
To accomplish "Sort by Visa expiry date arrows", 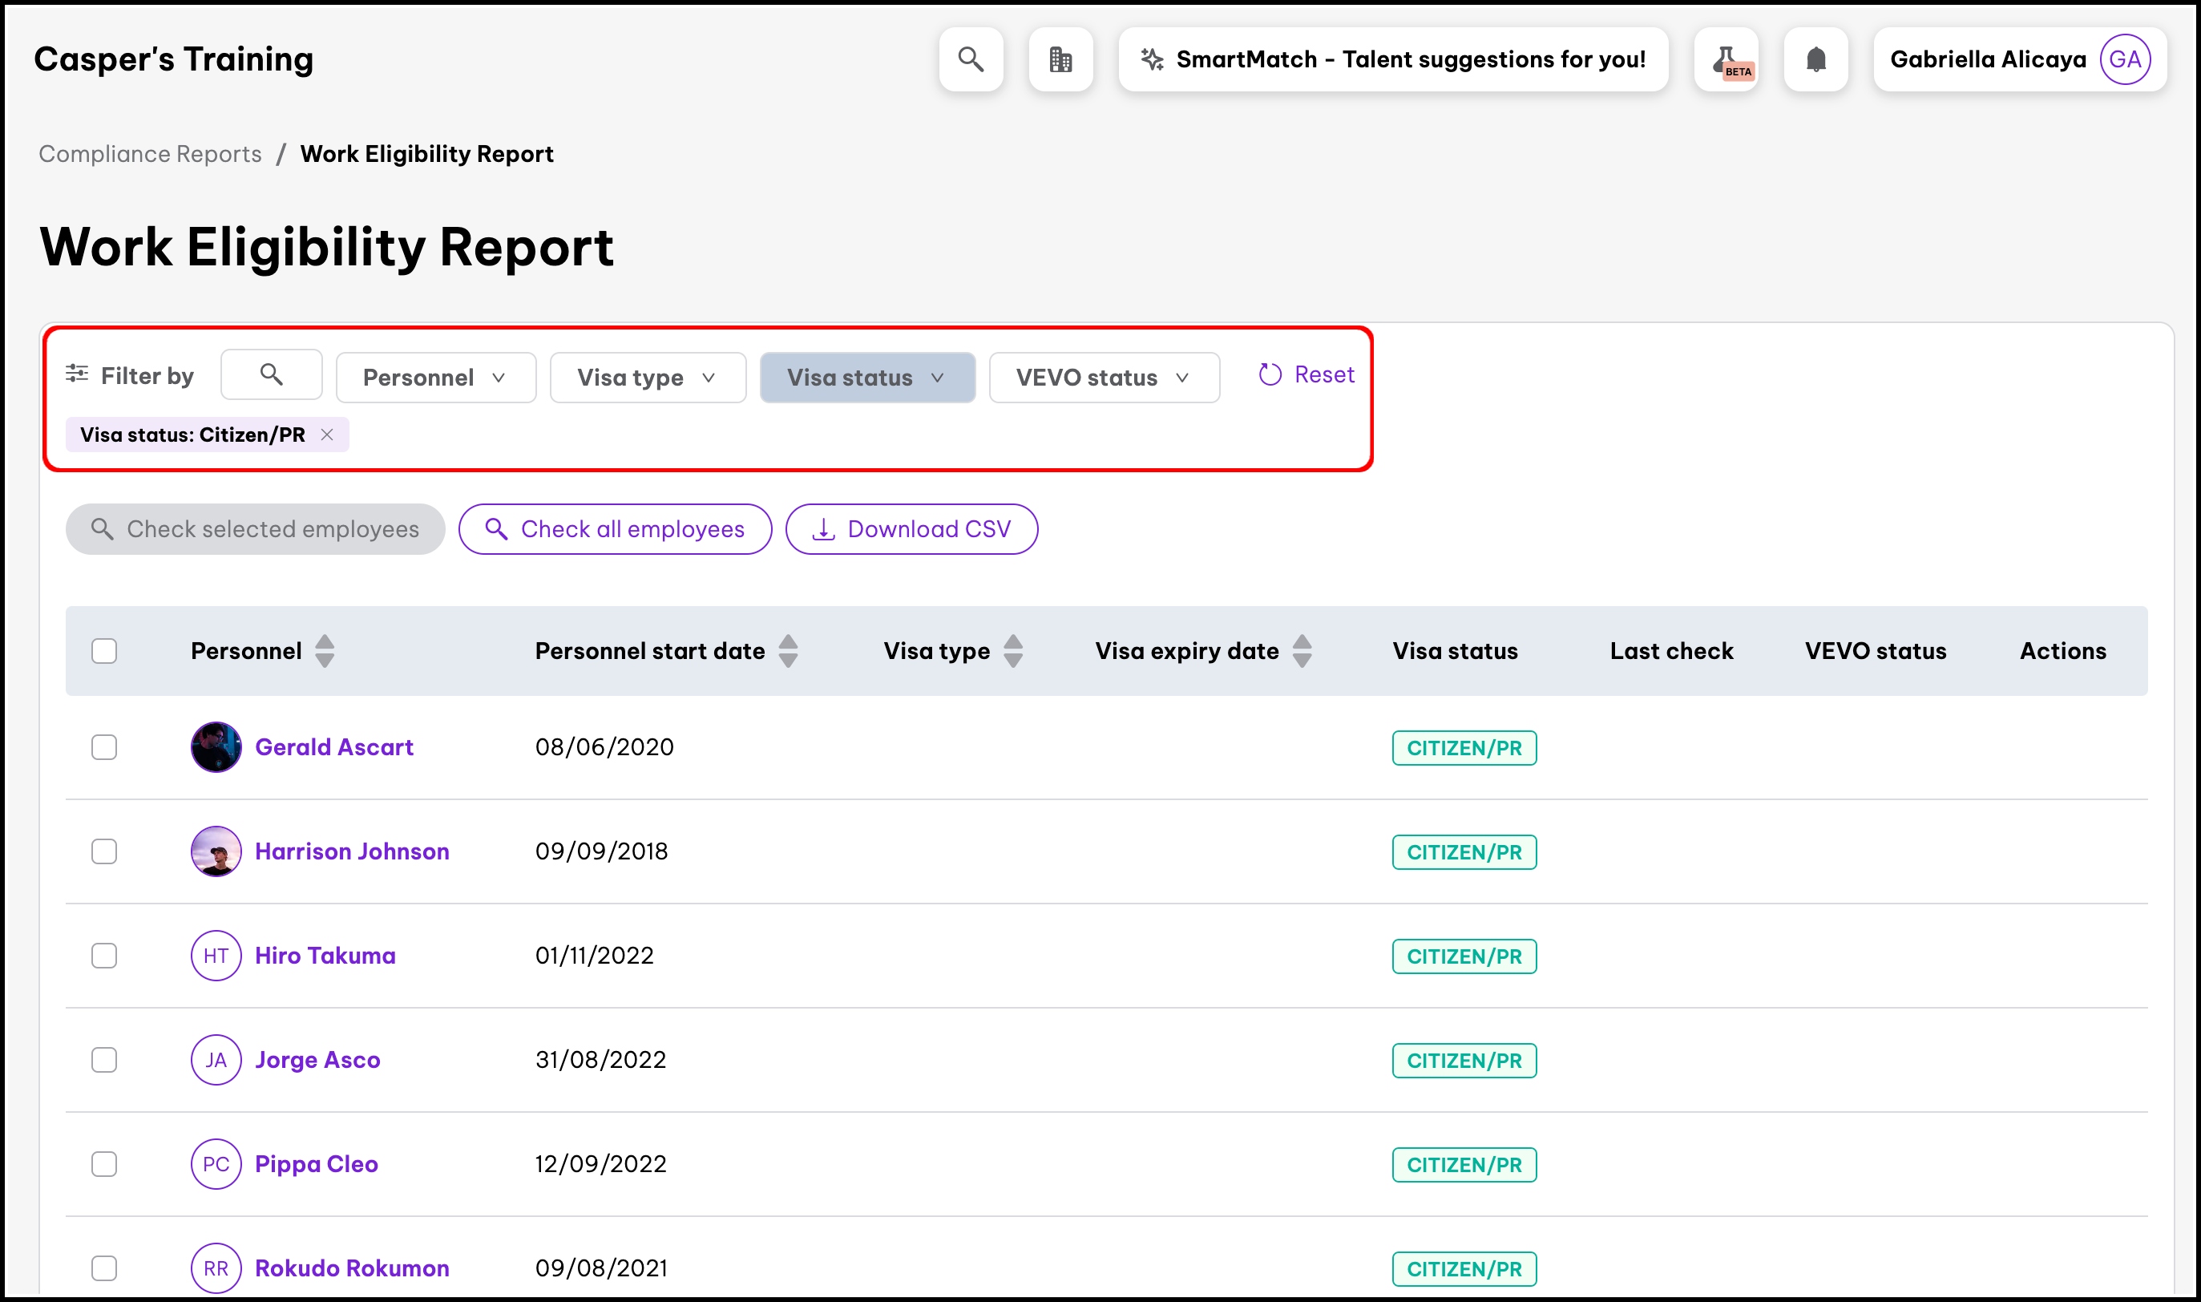I will tap(1302, 651).
